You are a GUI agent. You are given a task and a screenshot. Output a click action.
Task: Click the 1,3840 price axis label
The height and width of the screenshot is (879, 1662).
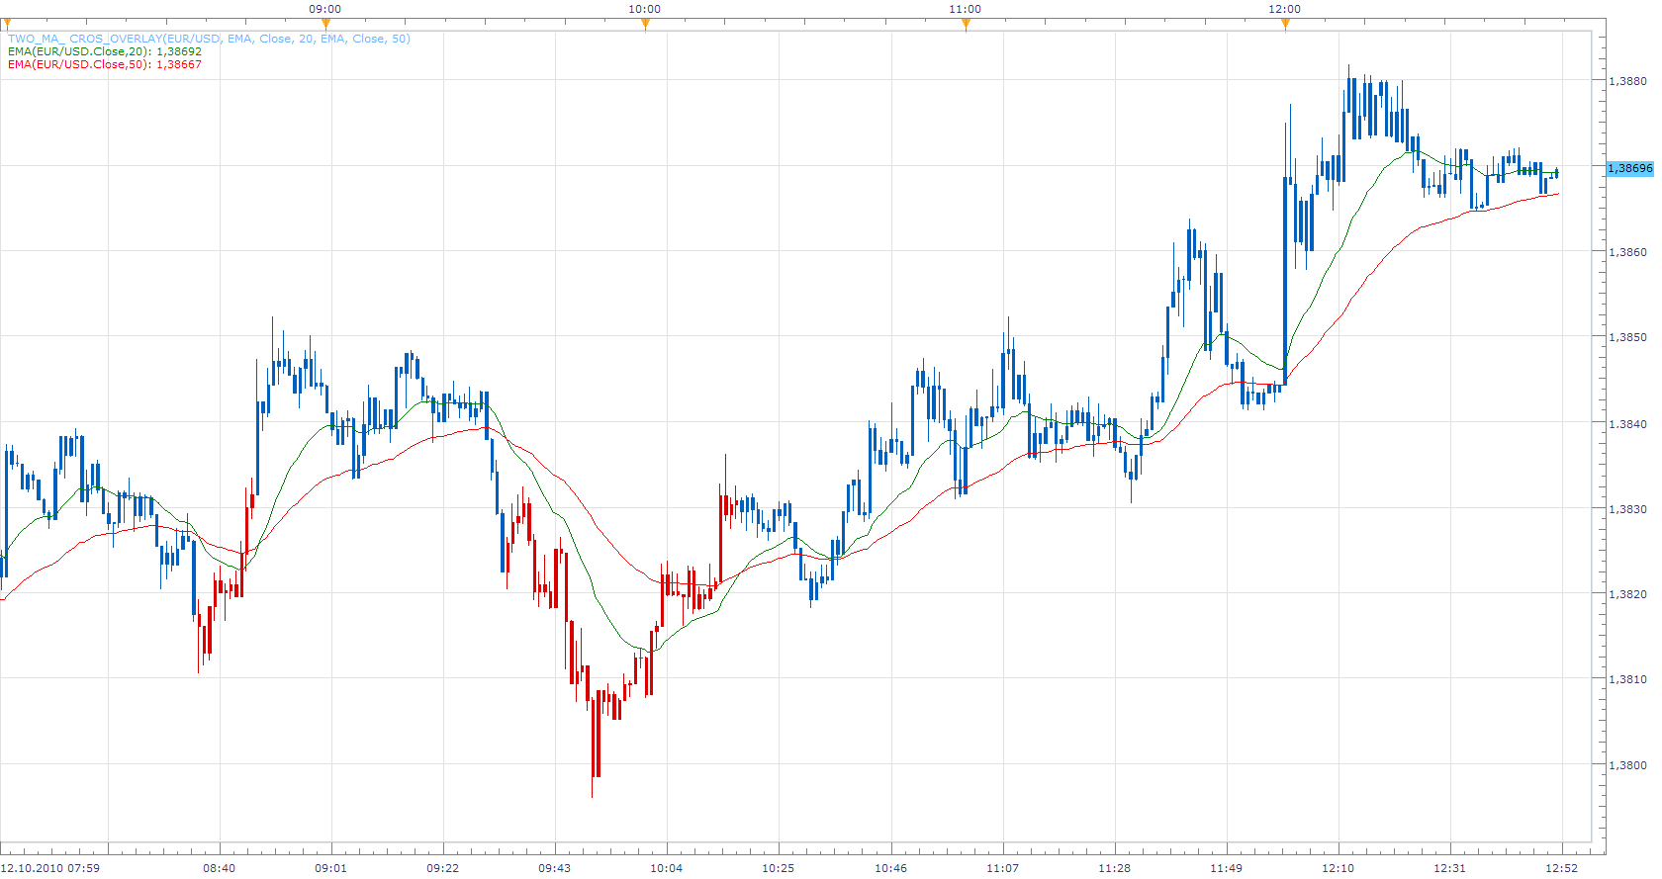point(1627,424)
